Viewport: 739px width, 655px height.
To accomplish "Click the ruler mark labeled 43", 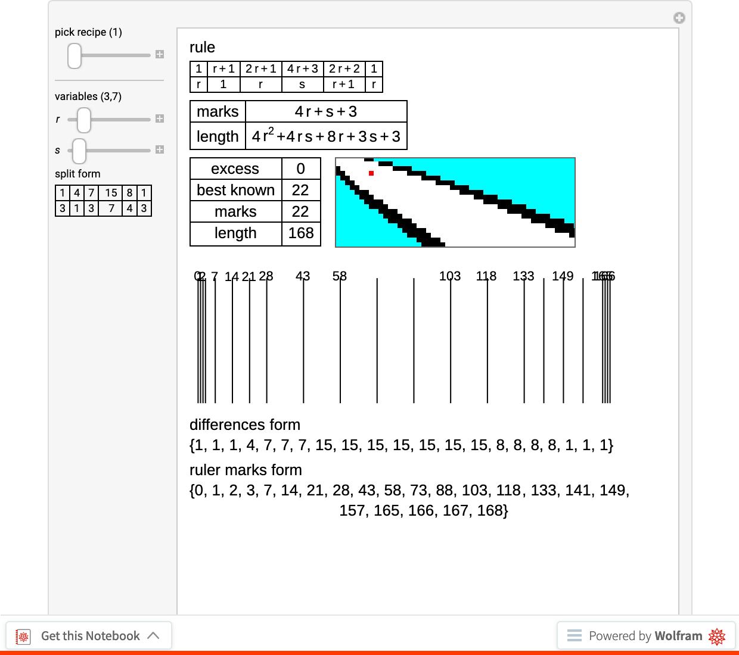I will (303, 276).
